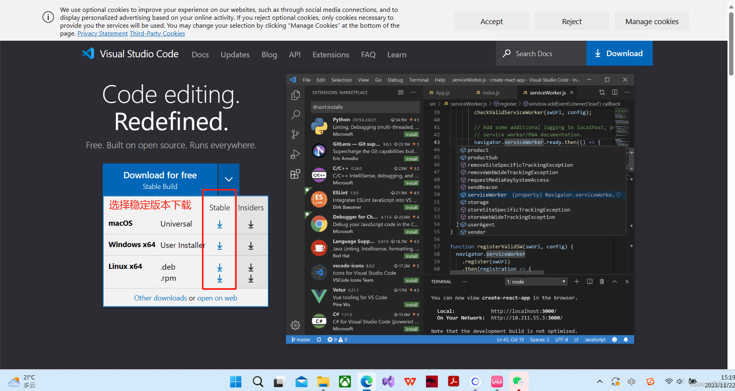Screen dimensions: 735x391
Task: Open WPS Office from the taskbar
Action: [410, 382]
